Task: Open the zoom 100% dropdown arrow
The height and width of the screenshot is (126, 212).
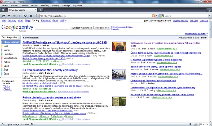Action: click(x=210, y=124)
